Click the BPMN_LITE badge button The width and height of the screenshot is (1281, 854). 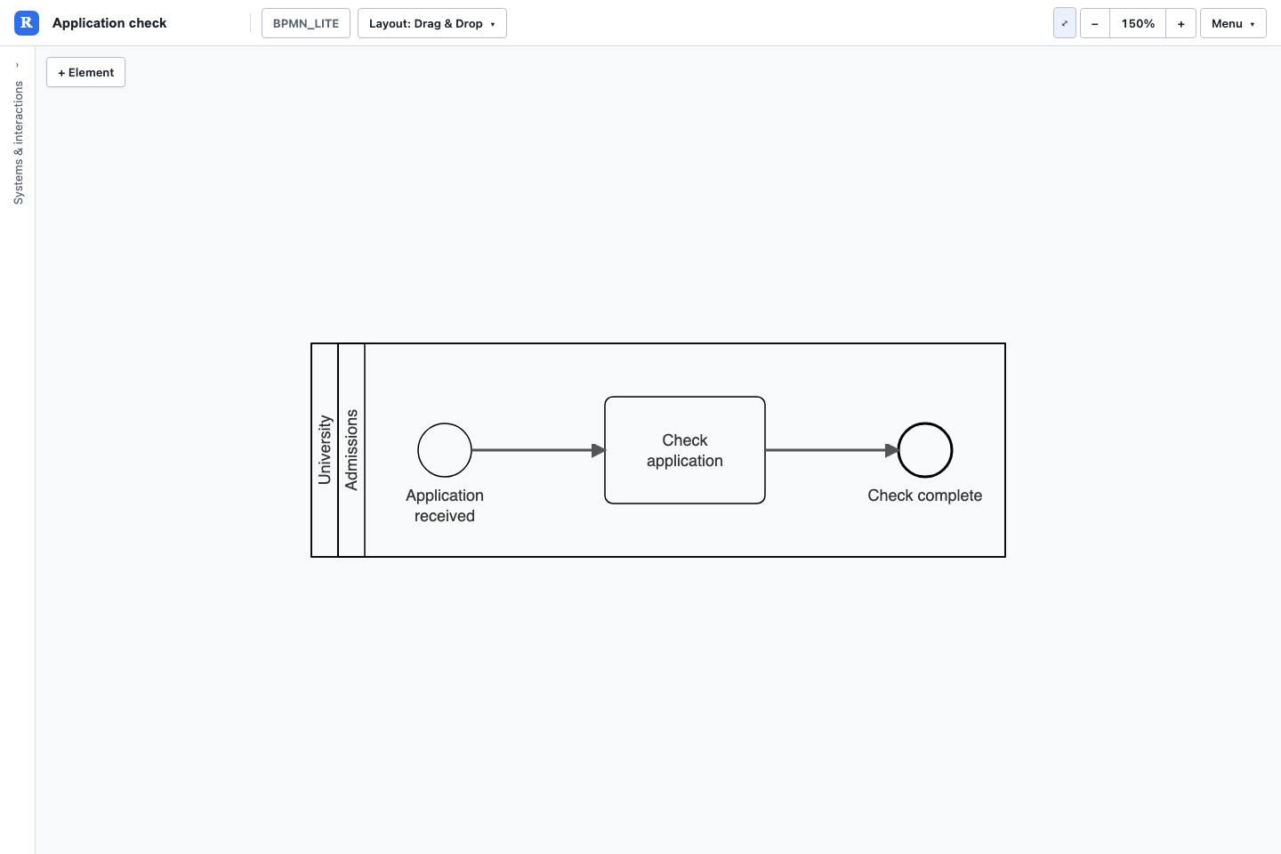[x=306, y=23]
